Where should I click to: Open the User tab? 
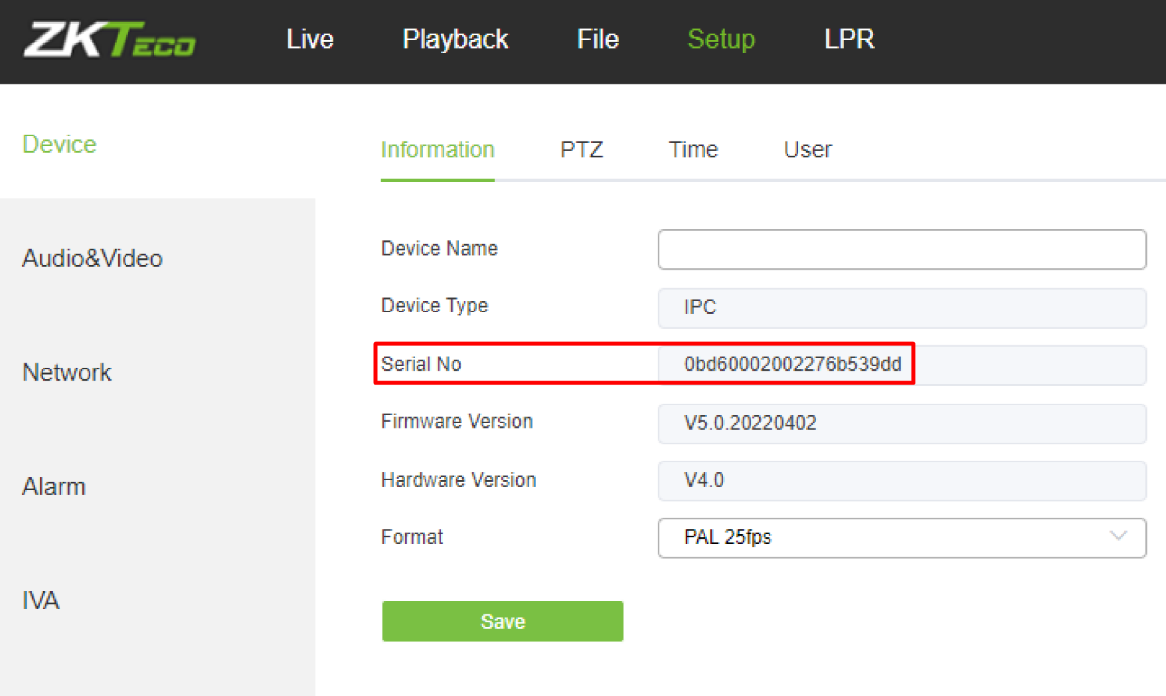coord(807,149)
